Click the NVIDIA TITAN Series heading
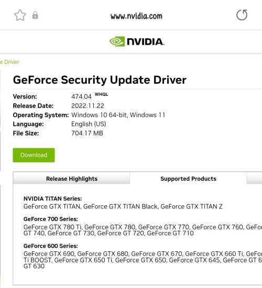Viewport: 262px width, 288px height. (x=52, y=198)
